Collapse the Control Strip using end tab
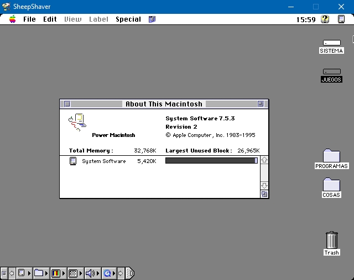Screen dimensions: 354x280 pyautogui.click(x=130, y=273)
